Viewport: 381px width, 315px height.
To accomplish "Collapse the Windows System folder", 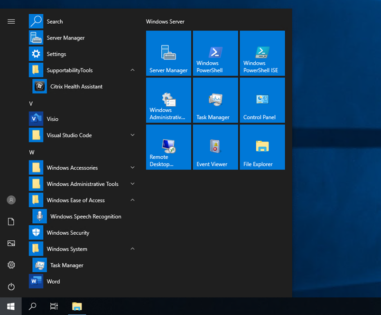I will pyautogui.click(x=83, y=249).
